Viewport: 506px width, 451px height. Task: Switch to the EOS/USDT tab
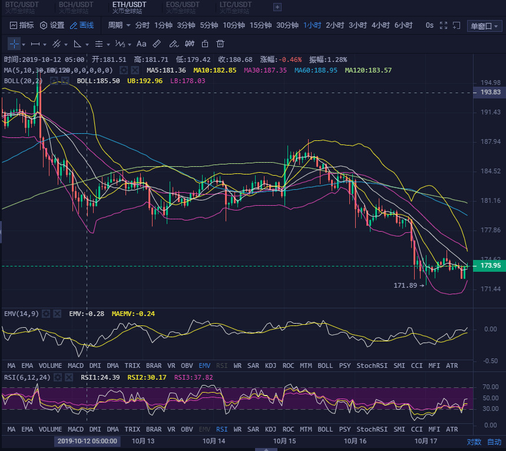tap(183, 7)
